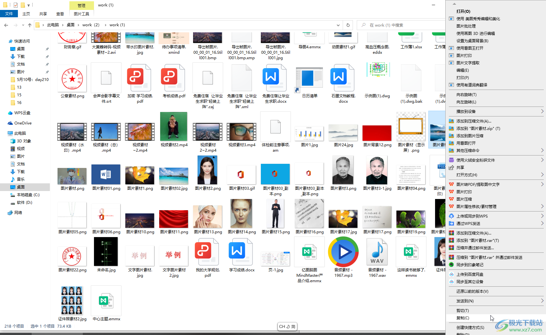This screenshot has height=335, width=546.
Task: Select the 会声会影字幕文件.srt icon
Action: [106, 78]
